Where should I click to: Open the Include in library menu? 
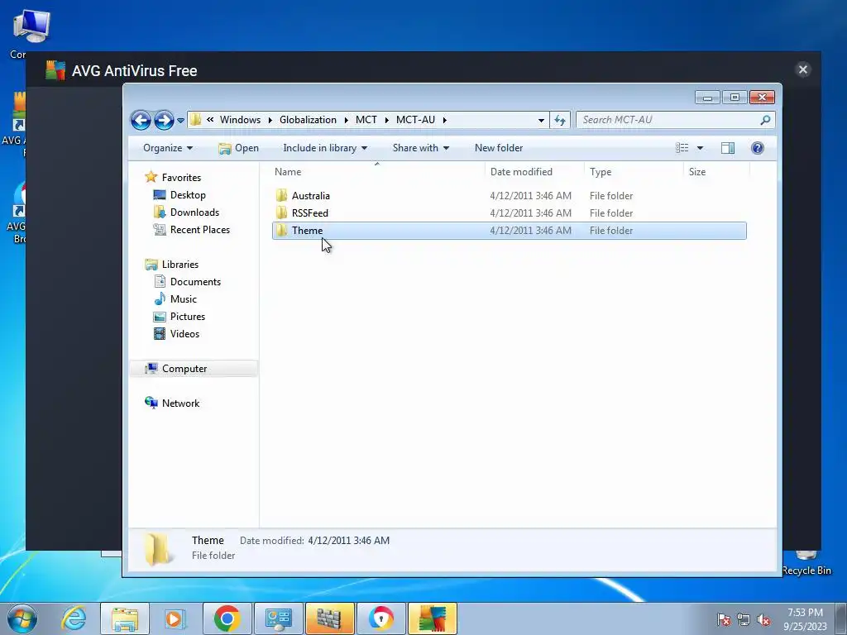324,148
